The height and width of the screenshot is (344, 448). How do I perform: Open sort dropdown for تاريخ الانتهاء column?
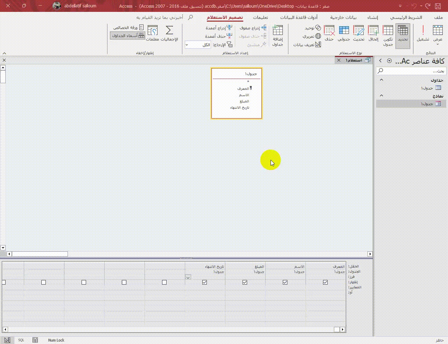tap(188, 277)
